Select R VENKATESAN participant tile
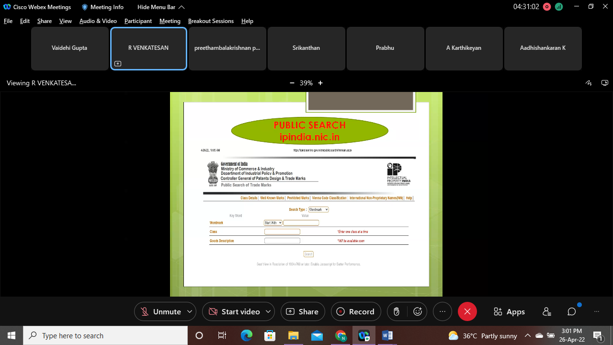Image resolution: width=613 pixels, height=345 pixels. (148, 48)
